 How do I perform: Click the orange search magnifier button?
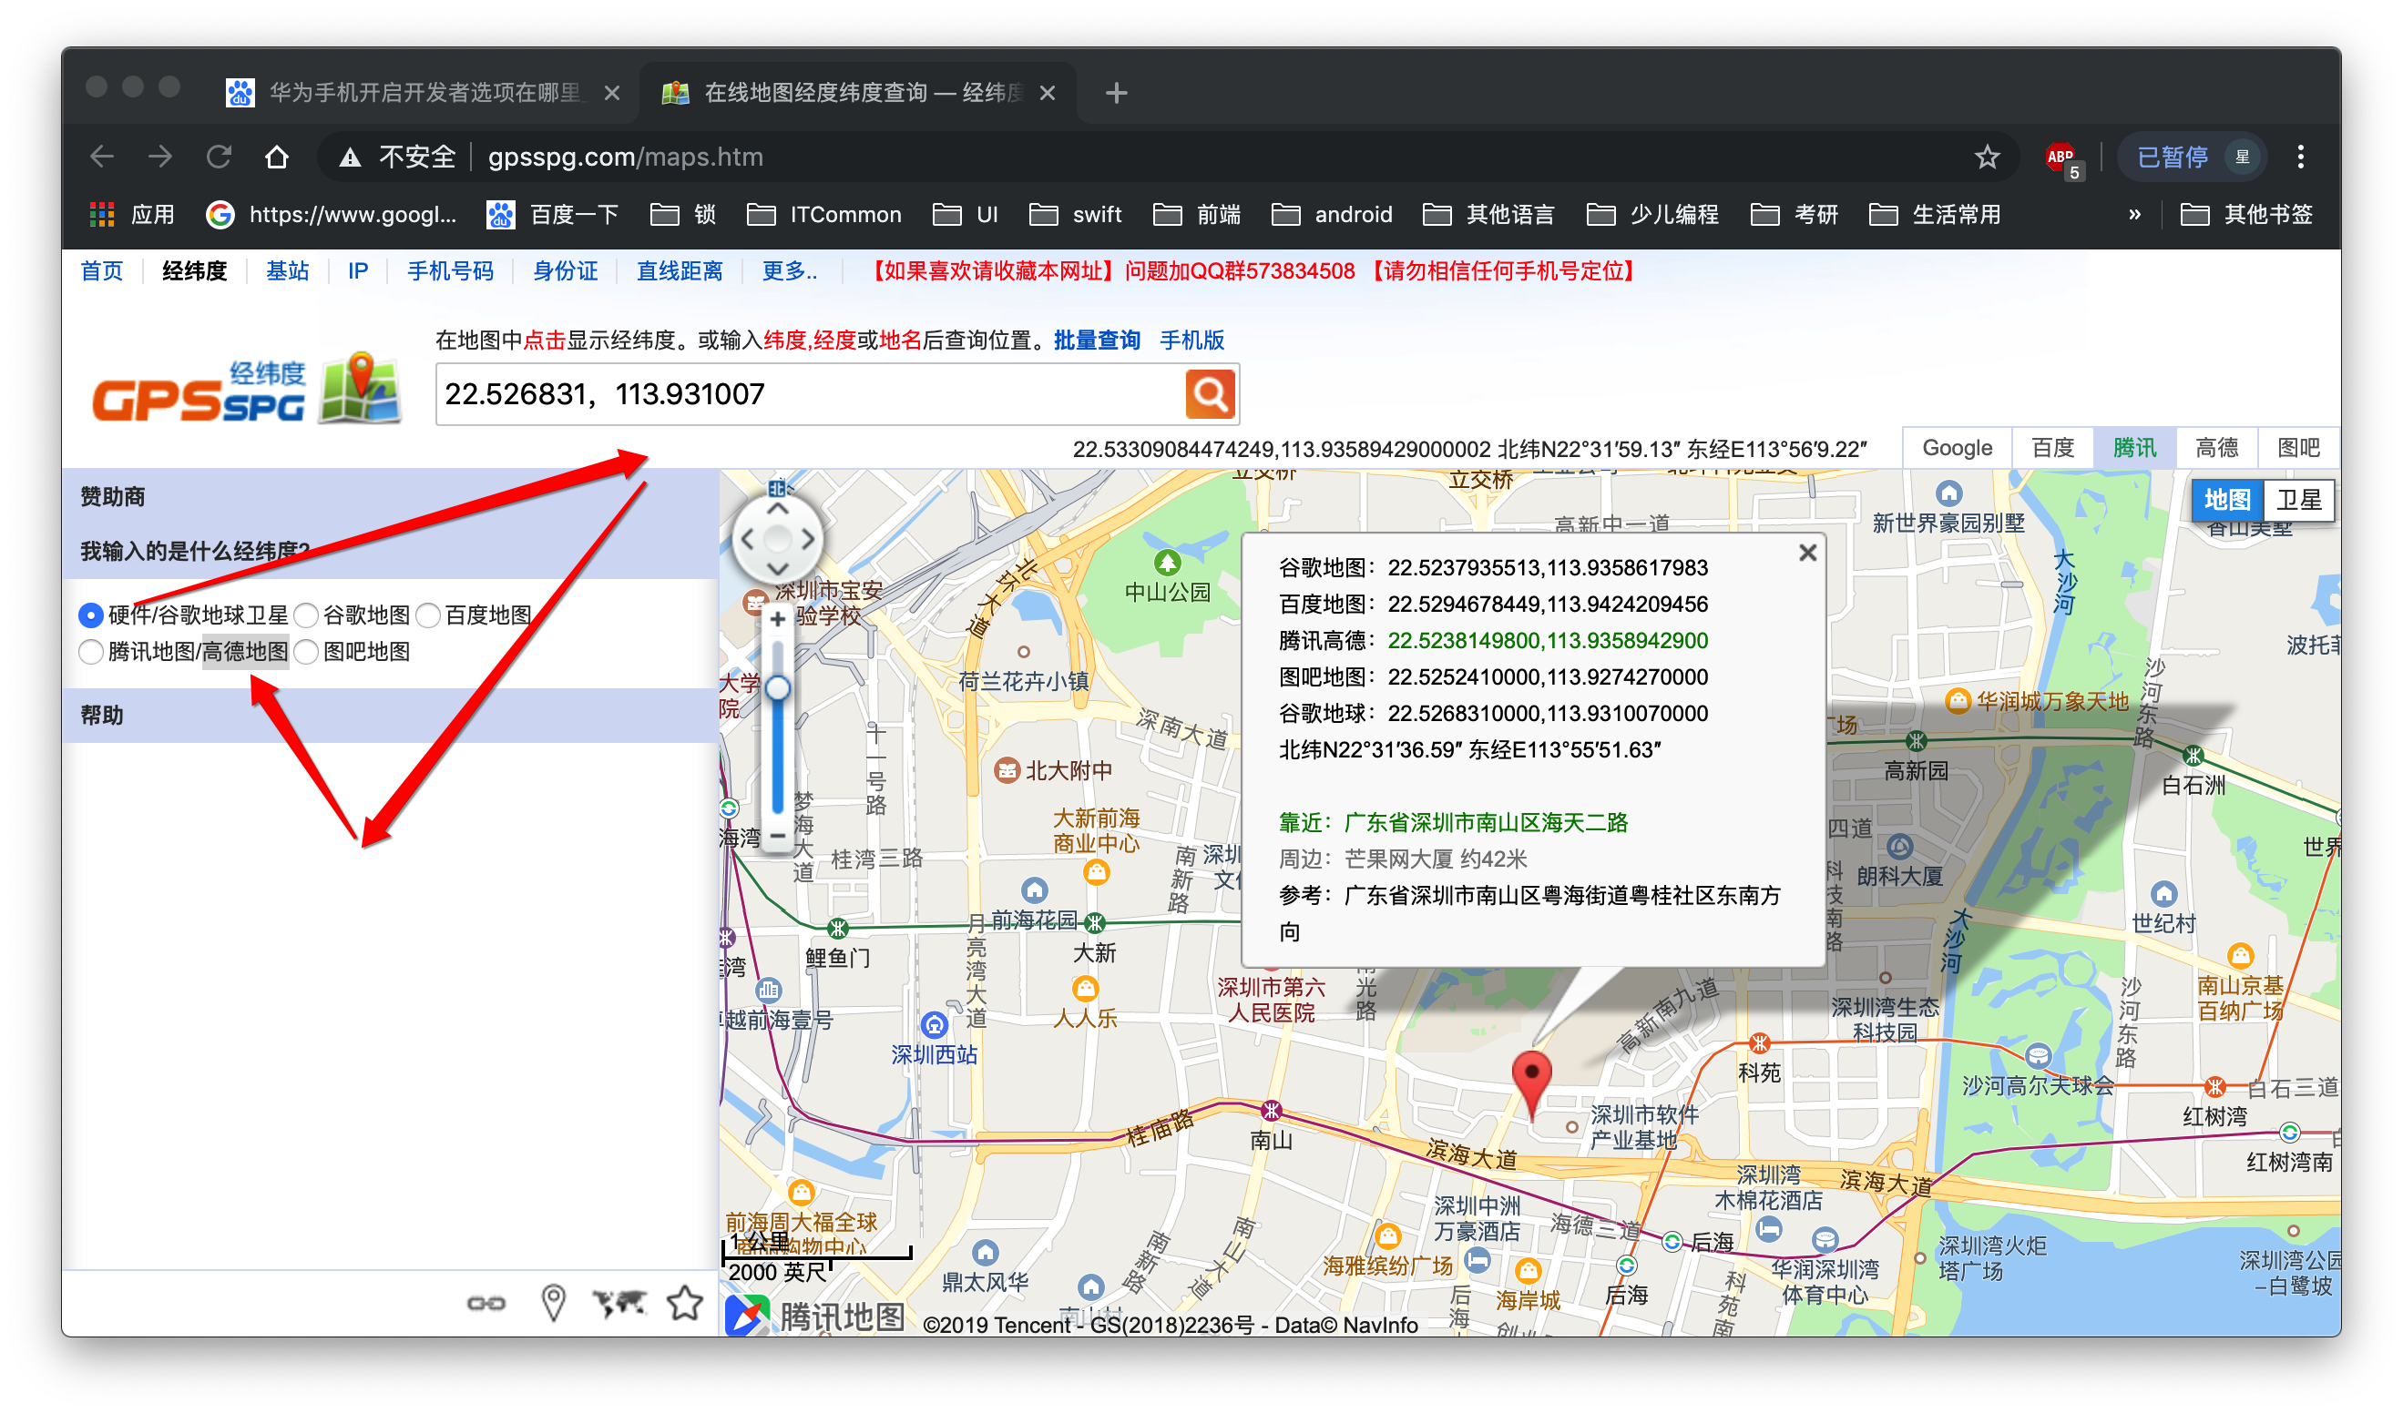[x=1209, y=393]
